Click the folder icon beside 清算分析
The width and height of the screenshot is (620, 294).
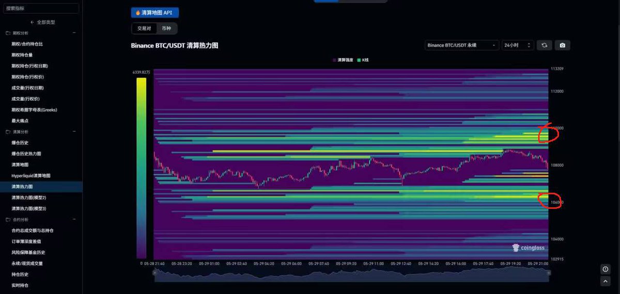click(x=8, y=132)
